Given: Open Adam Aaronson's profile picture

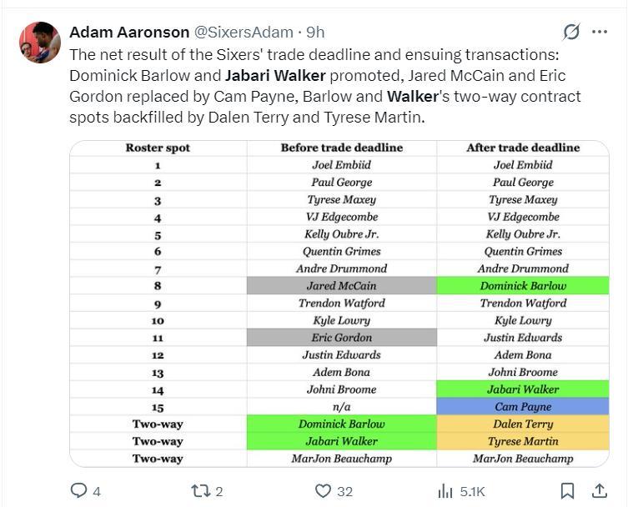Looking at the screenshot, I should click(40, 43).
